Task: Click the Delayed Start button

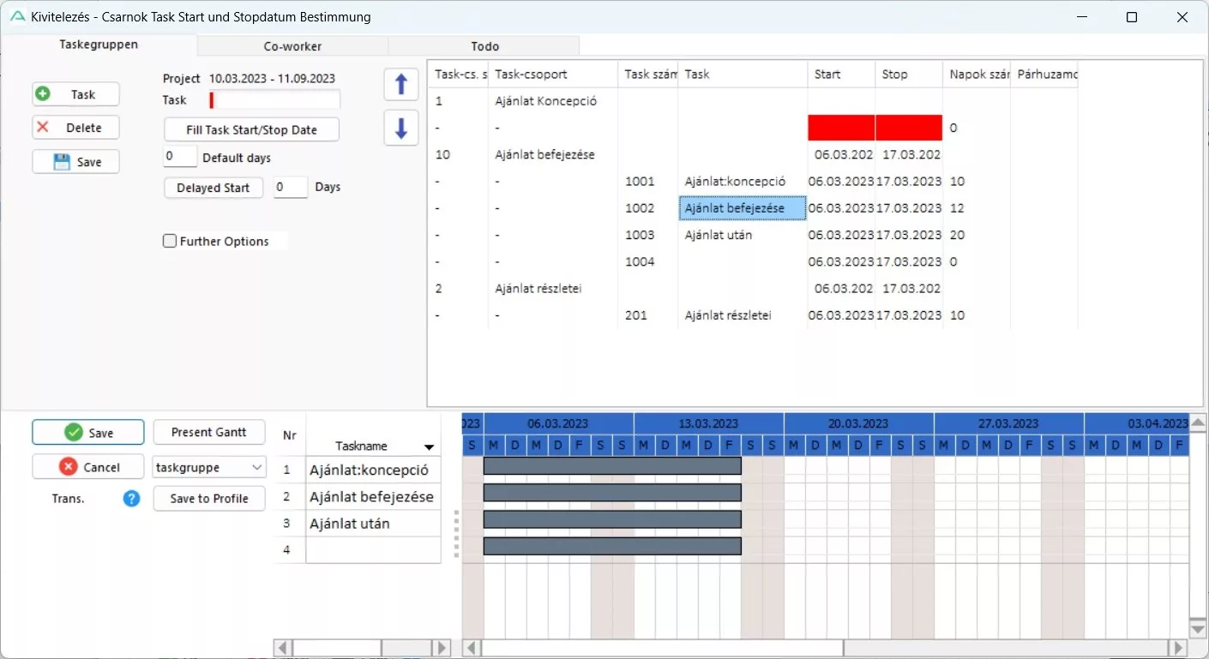Action: (214, 188)
